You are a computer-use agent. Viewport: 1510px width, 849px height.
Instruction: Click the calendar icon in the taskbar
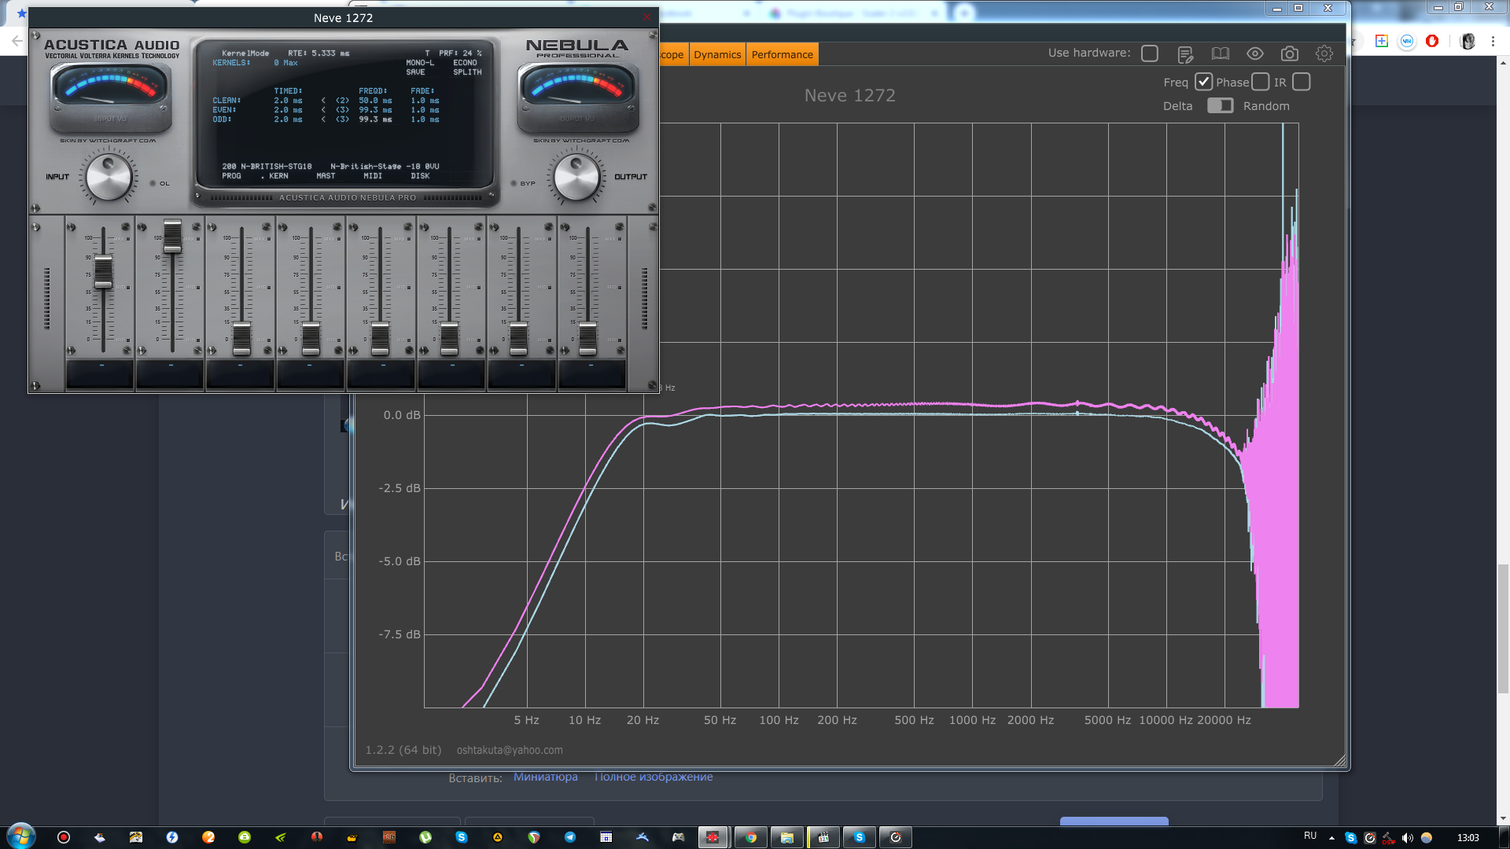click(x=606, y=837)
